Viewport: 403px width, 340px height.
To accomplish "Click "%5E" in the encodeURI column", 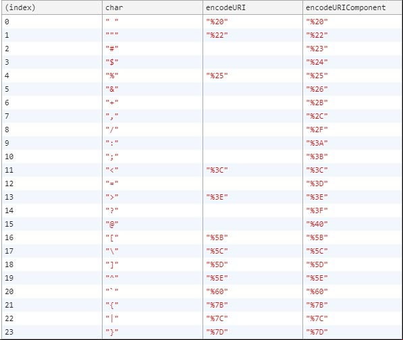I will pyautogui.click(x=217, y=278).
